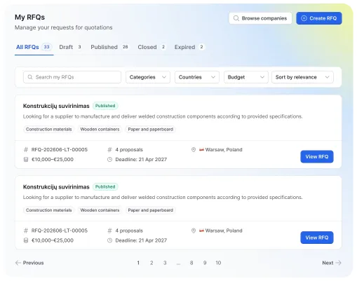Screen dimensions: 357x281
Task: Click location pin icon on first card
Action: click(x=194, y=149)
